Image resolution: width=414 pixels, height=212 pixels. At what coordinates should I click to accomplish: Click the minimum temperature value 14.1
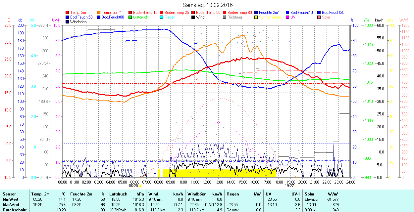pyautogui.click(x=62, y=199)
